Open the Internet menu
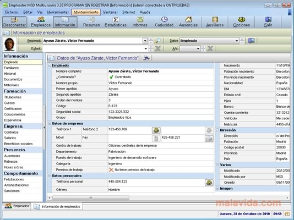This screenshot has width=294, height=220. (129, 12)
